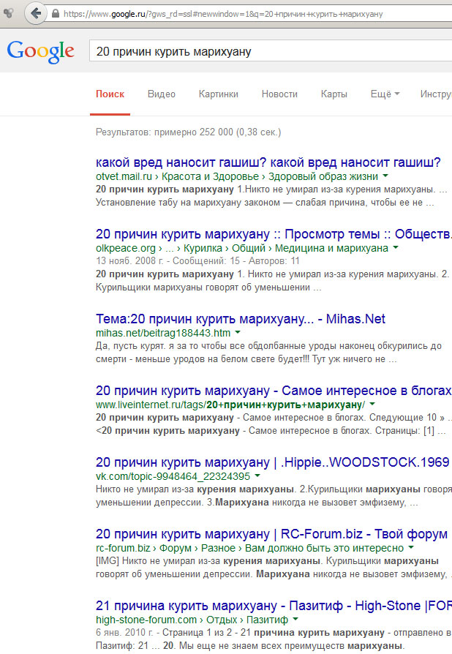The height and width of the screenshot is (654, 452).
Task: Expand dropdown arrow next to high-stone-forum.com breadcrumb
Action: (x=295, y=619)
